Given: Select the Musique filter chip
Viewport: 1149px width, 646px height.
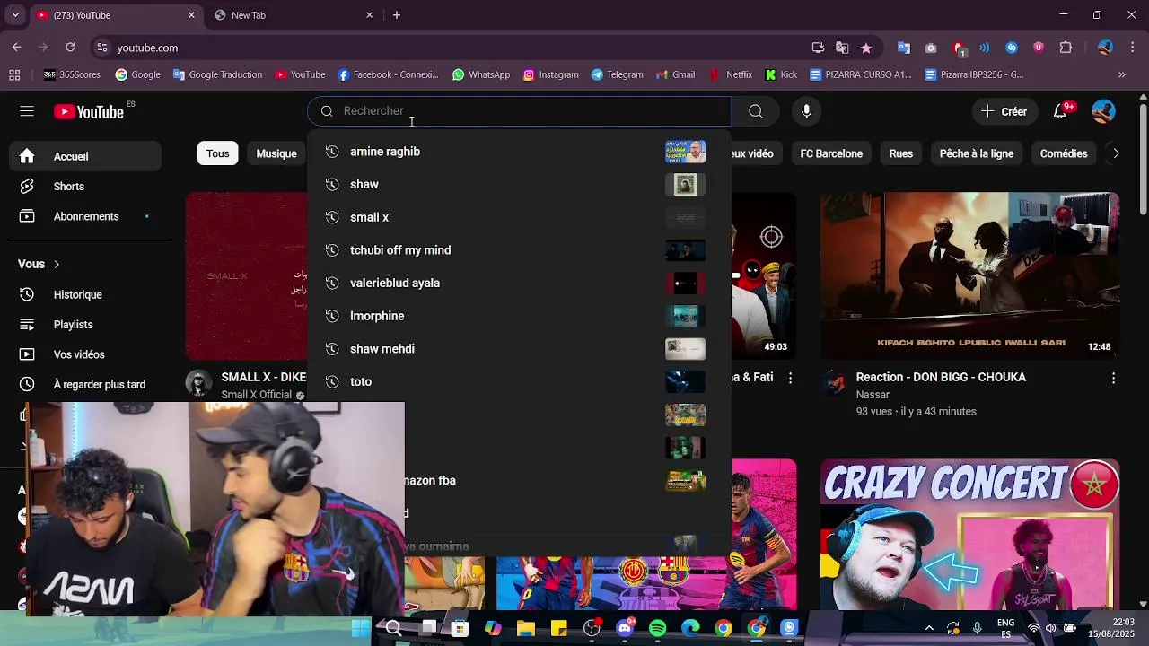Looking at the screenshot, I should coord(276,153).
